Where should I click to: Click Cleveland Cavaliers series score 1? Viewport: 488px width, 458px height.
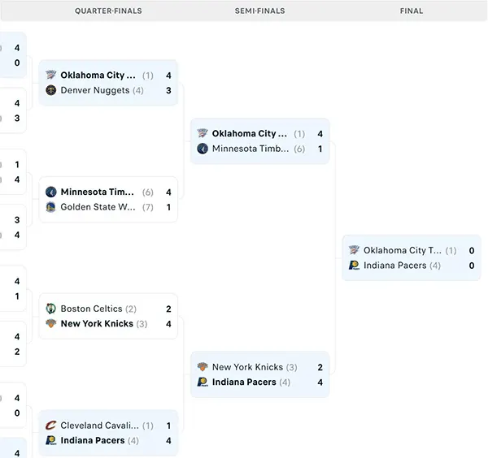coord(168,426)
